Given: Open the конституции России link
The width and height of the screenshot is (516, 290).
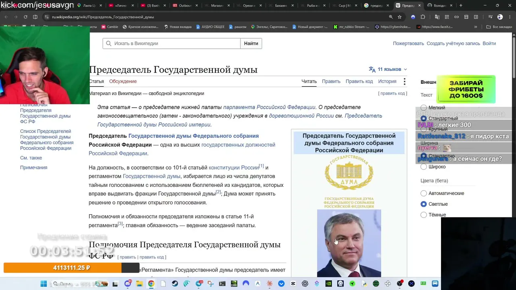Looking at the screenshot, I should coord(234,168).
